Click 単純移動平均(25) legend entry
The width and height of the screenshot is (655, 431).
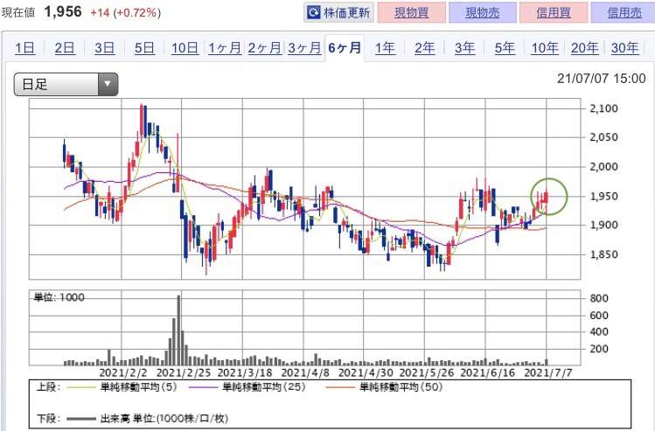tap(247, 387)
